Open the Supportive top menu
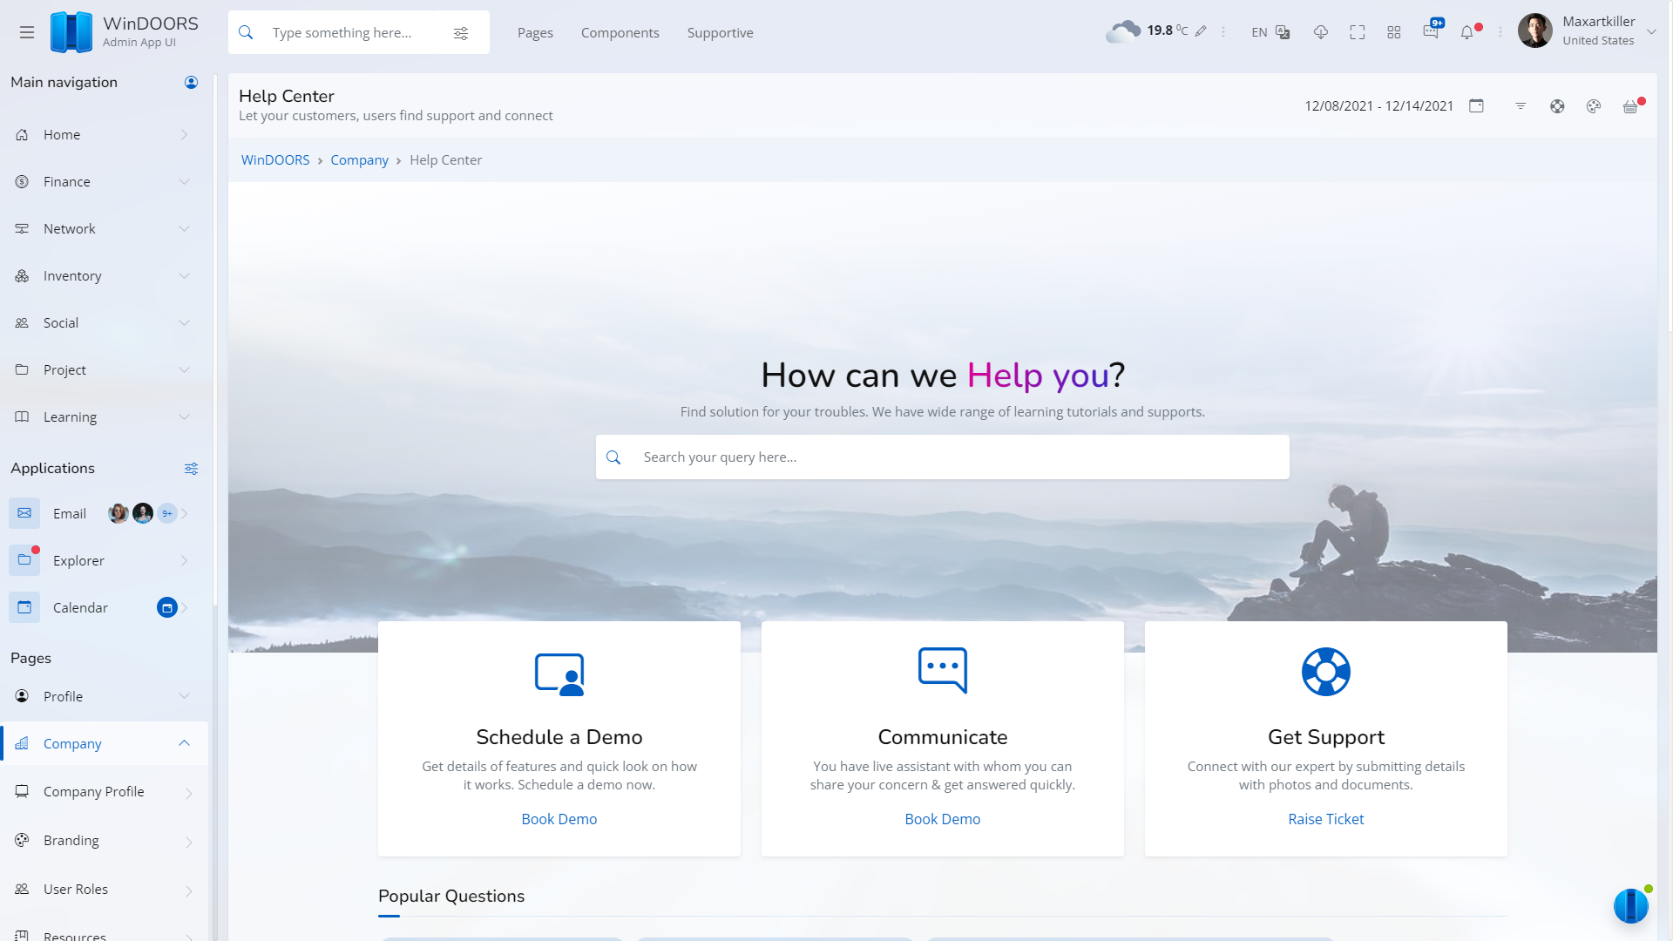1673x941 pixels. coord(720,33)
